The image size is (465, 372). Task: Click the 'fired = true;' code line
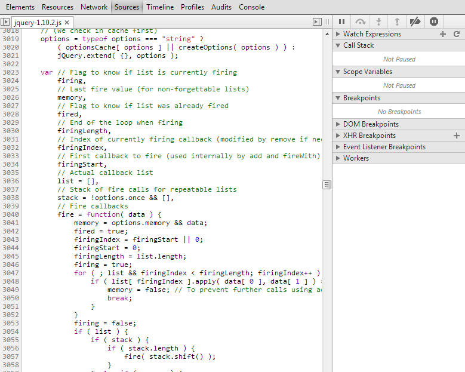[101, 231]
